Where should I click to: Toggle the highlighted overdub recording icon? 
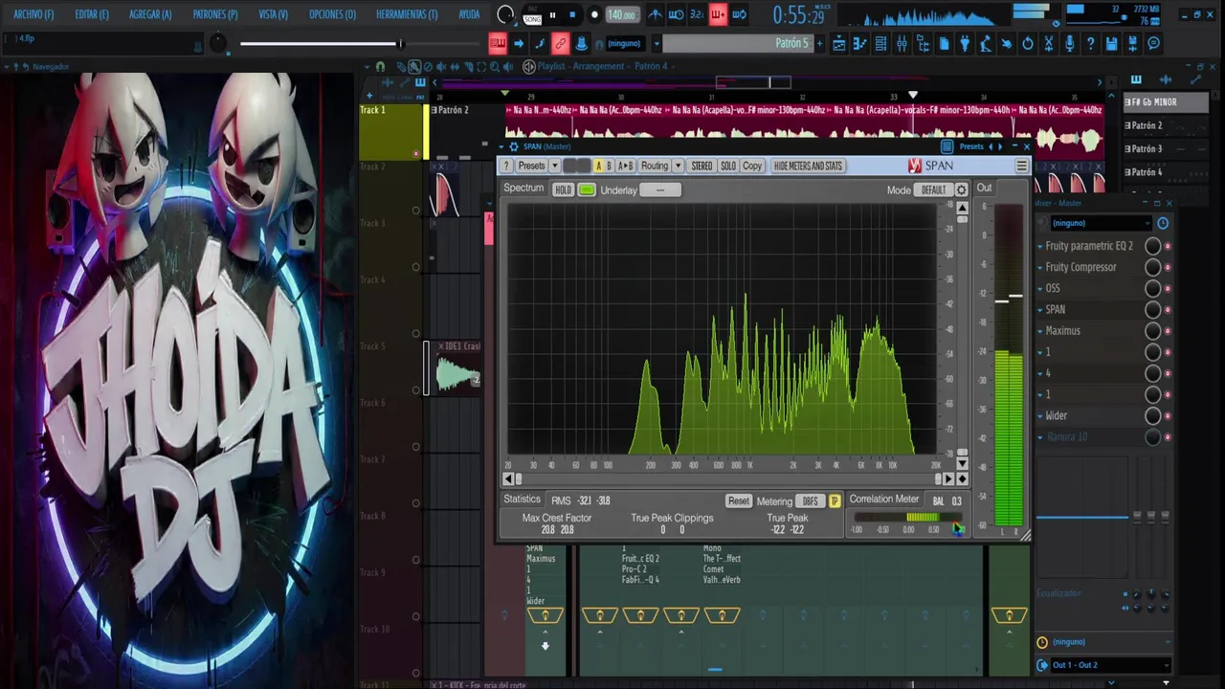click(718, 14)
